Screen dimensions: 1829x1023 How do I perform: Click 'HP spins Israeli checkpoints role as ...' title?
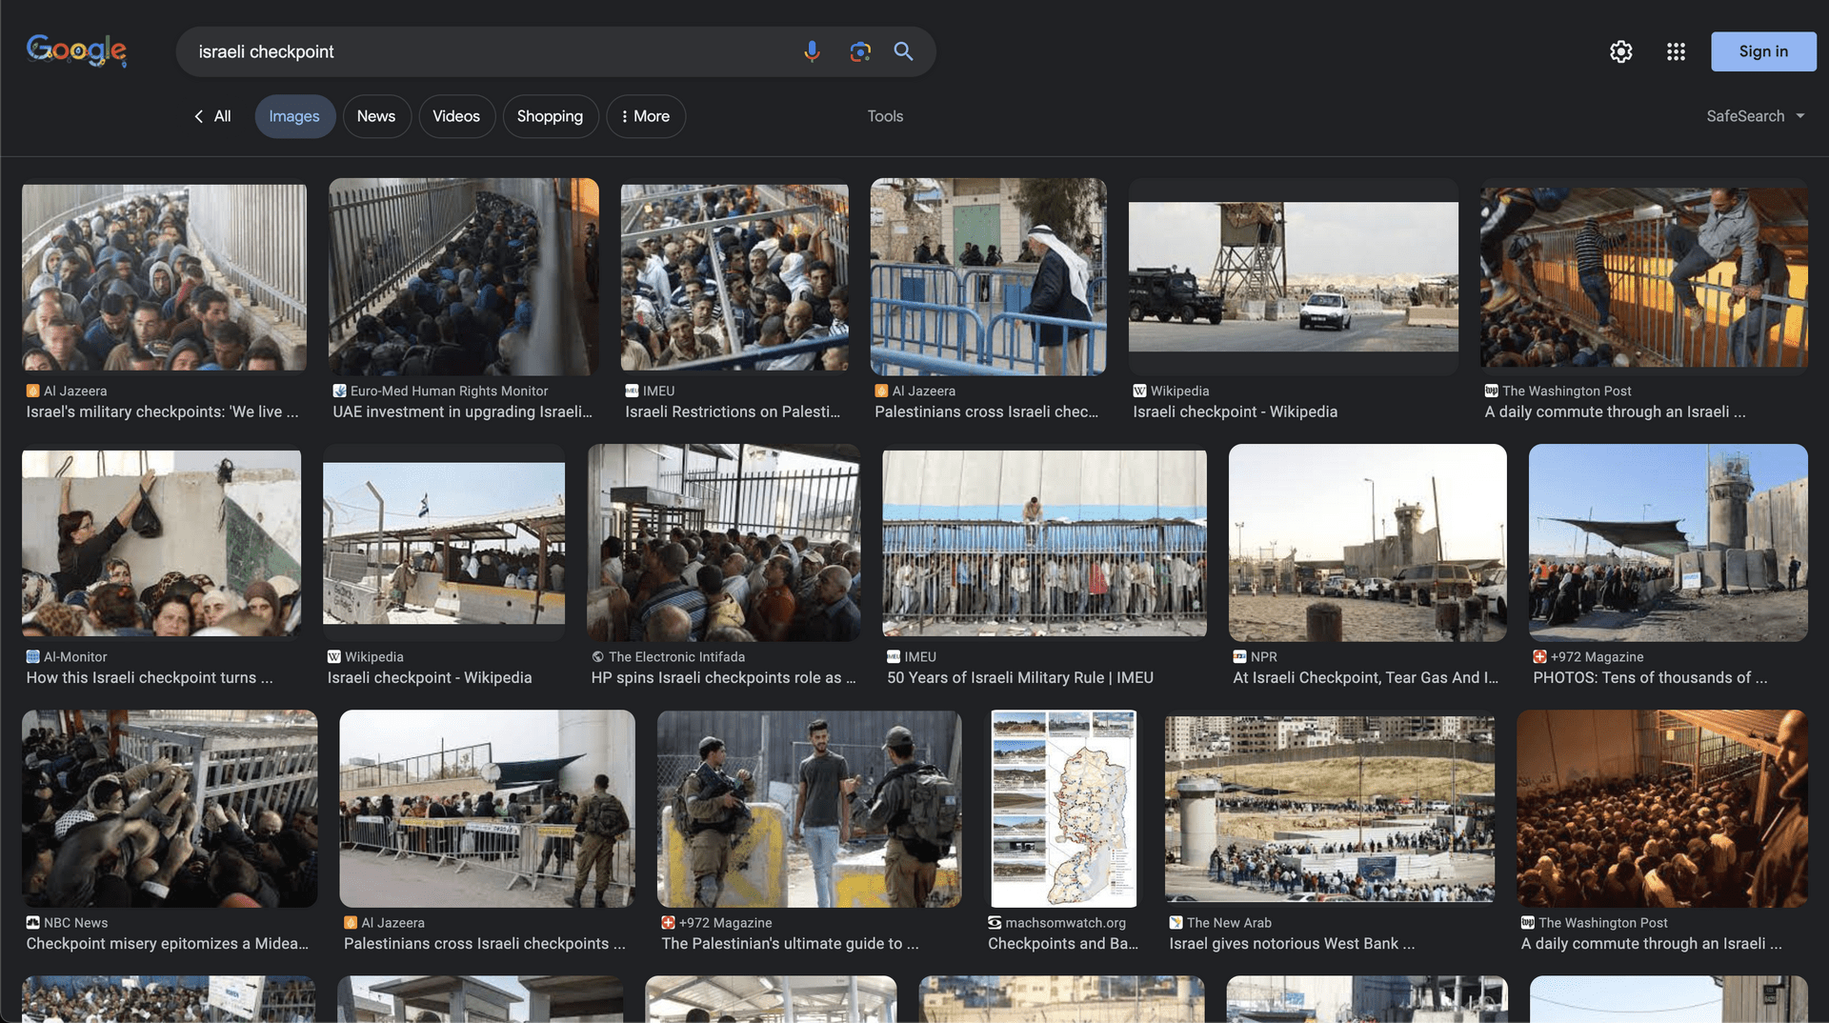click(x=723, y=678)
